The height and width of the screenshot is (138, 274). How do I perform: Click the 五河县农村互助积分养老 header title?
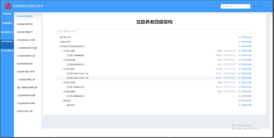point(28,6)
